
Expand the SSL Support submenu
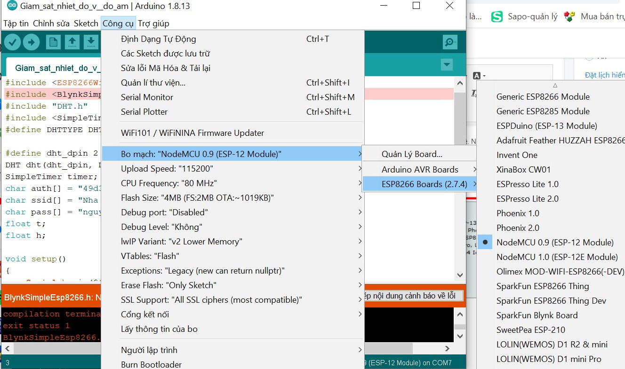(233, 300)
